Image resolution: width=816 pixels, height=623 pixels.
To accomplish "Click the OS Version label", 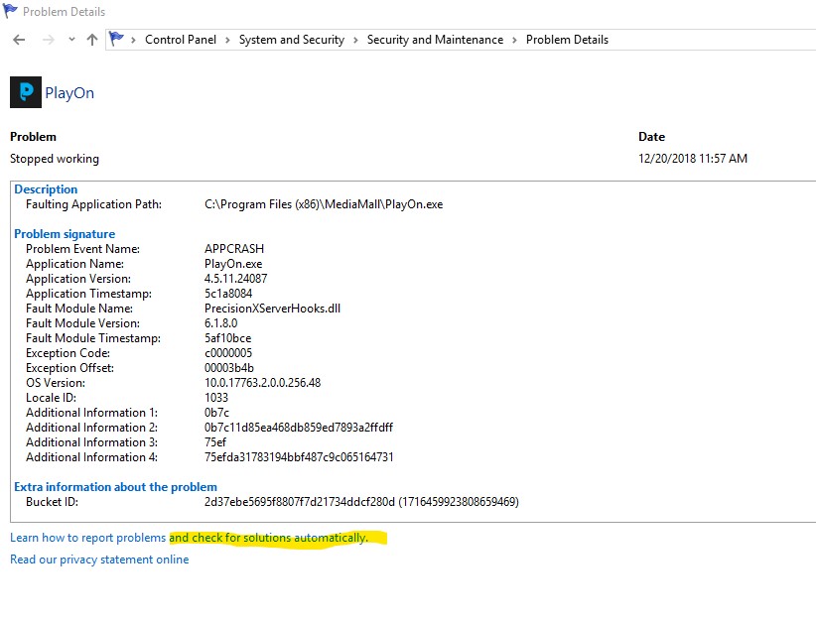I will point(56,383).
